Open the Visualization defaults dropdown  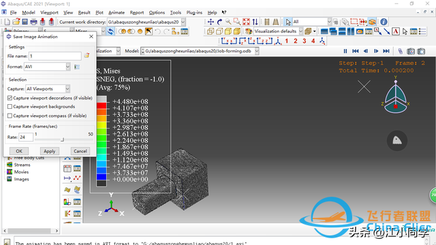(x=300, y=31)
